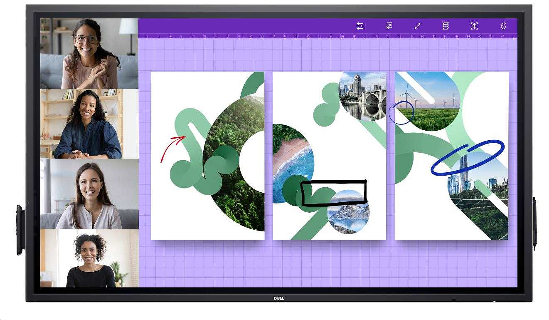The width and height of the screenshot is (549, 320).
Task: Open the Layers stack icon
Action: click(446, 26)
